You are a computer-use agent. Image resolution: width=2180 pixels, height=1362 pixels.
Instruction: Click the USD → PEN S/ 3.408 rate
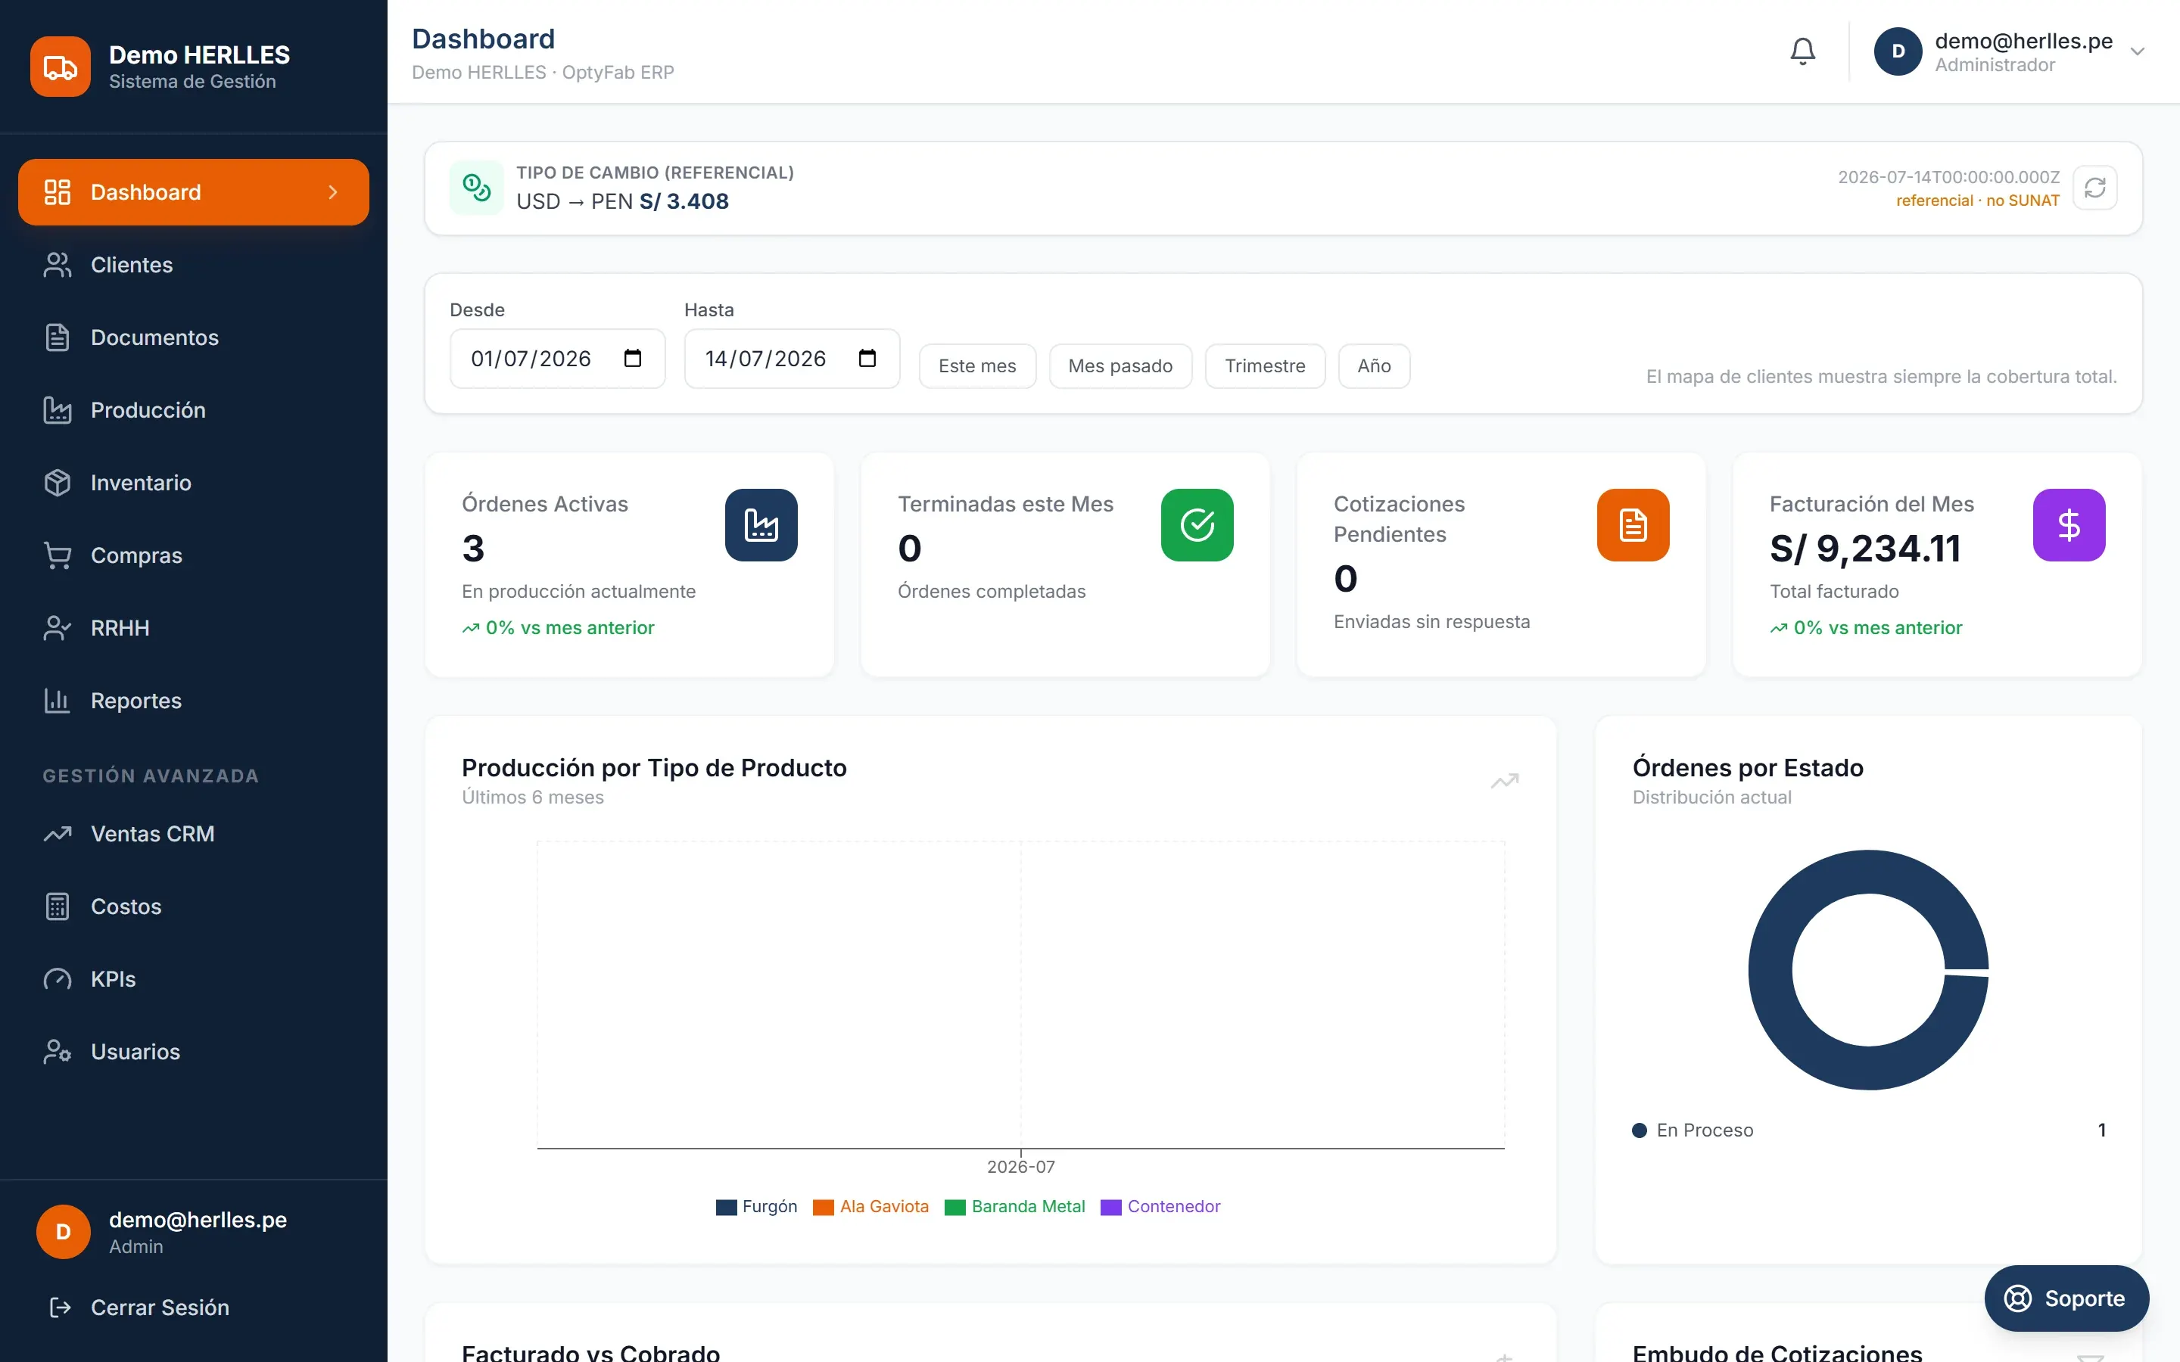(622, 201)
